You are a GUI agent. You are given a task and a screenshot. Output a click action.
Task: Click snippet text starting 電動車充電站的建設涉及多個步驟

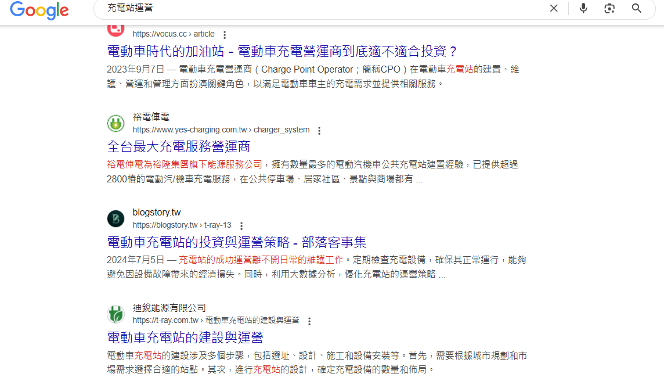317,362
